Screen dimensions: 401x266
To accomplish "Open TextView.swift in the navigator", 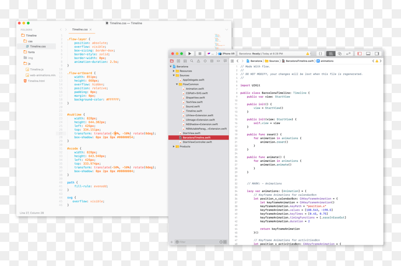I will coord(192,102).
